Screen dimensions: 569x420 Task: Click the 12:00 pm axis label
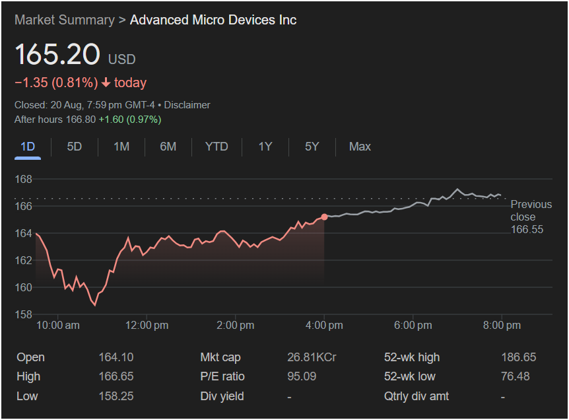click(x=147, y=326)
